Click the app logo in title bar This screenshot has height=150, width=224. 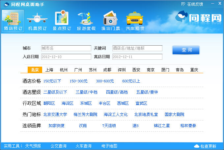pos(6,5)
